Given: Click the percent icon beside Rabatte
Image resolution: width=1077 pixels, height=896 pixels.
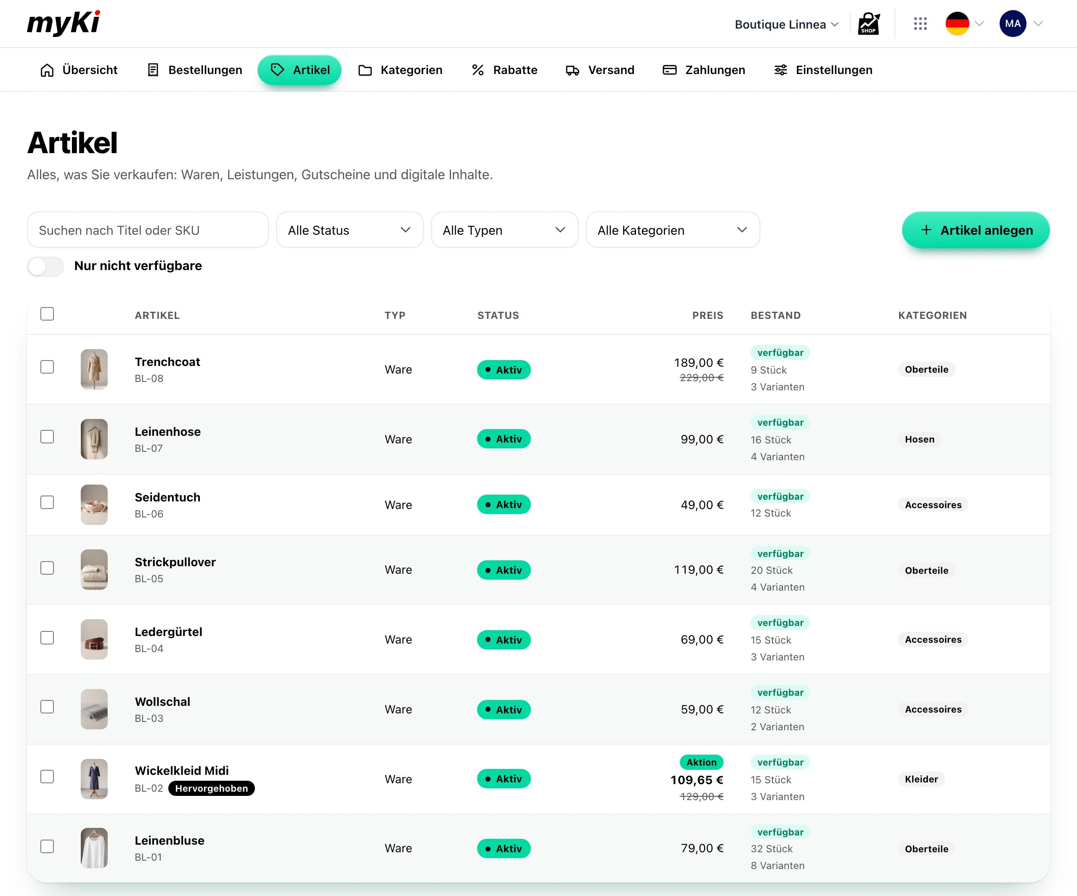Looking at the screenshot, I should [x=478, y=70].
